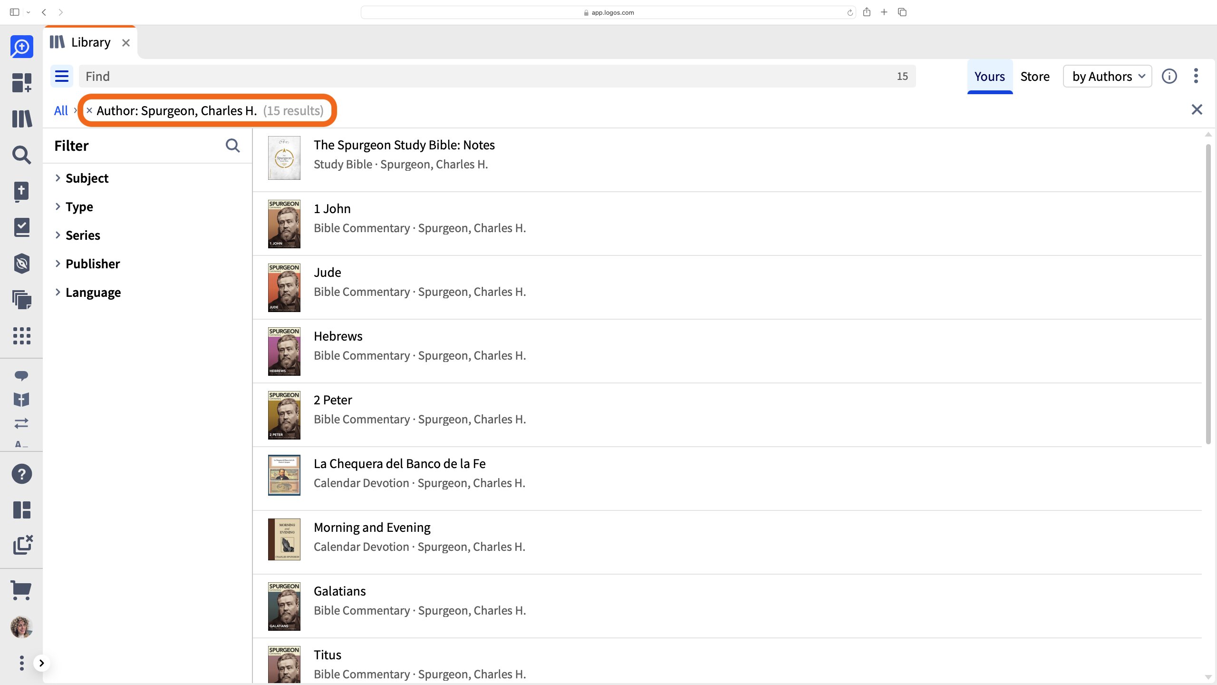Open the Help question mark icon

click(21, 474)
